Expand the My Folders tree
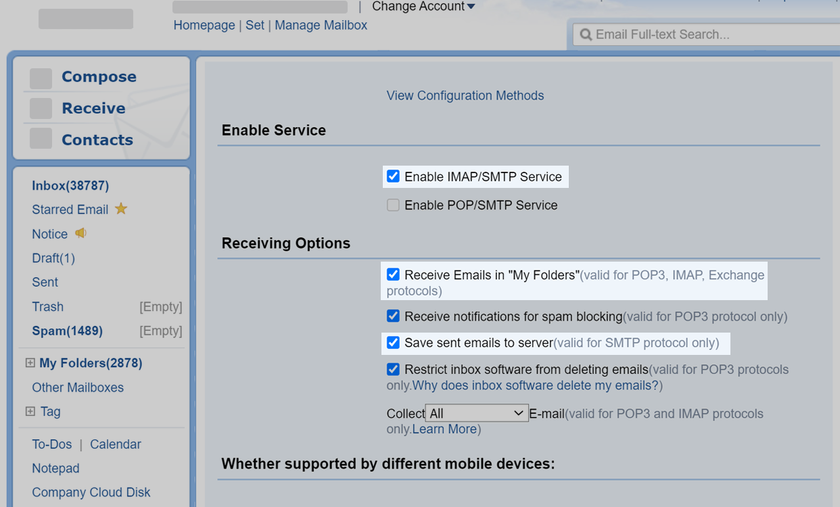 30,362
